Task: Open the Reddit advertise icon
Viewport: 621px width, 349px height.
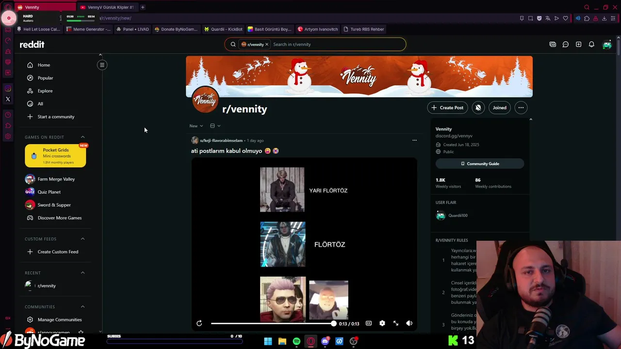Action: (x=553, y=45)
